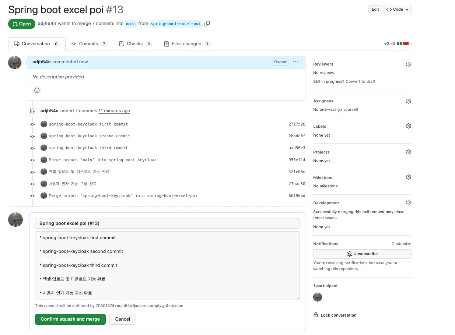Open the adjh54ir link in the pull request header
This screenshot has height=335, width=455.
point(47,24)
